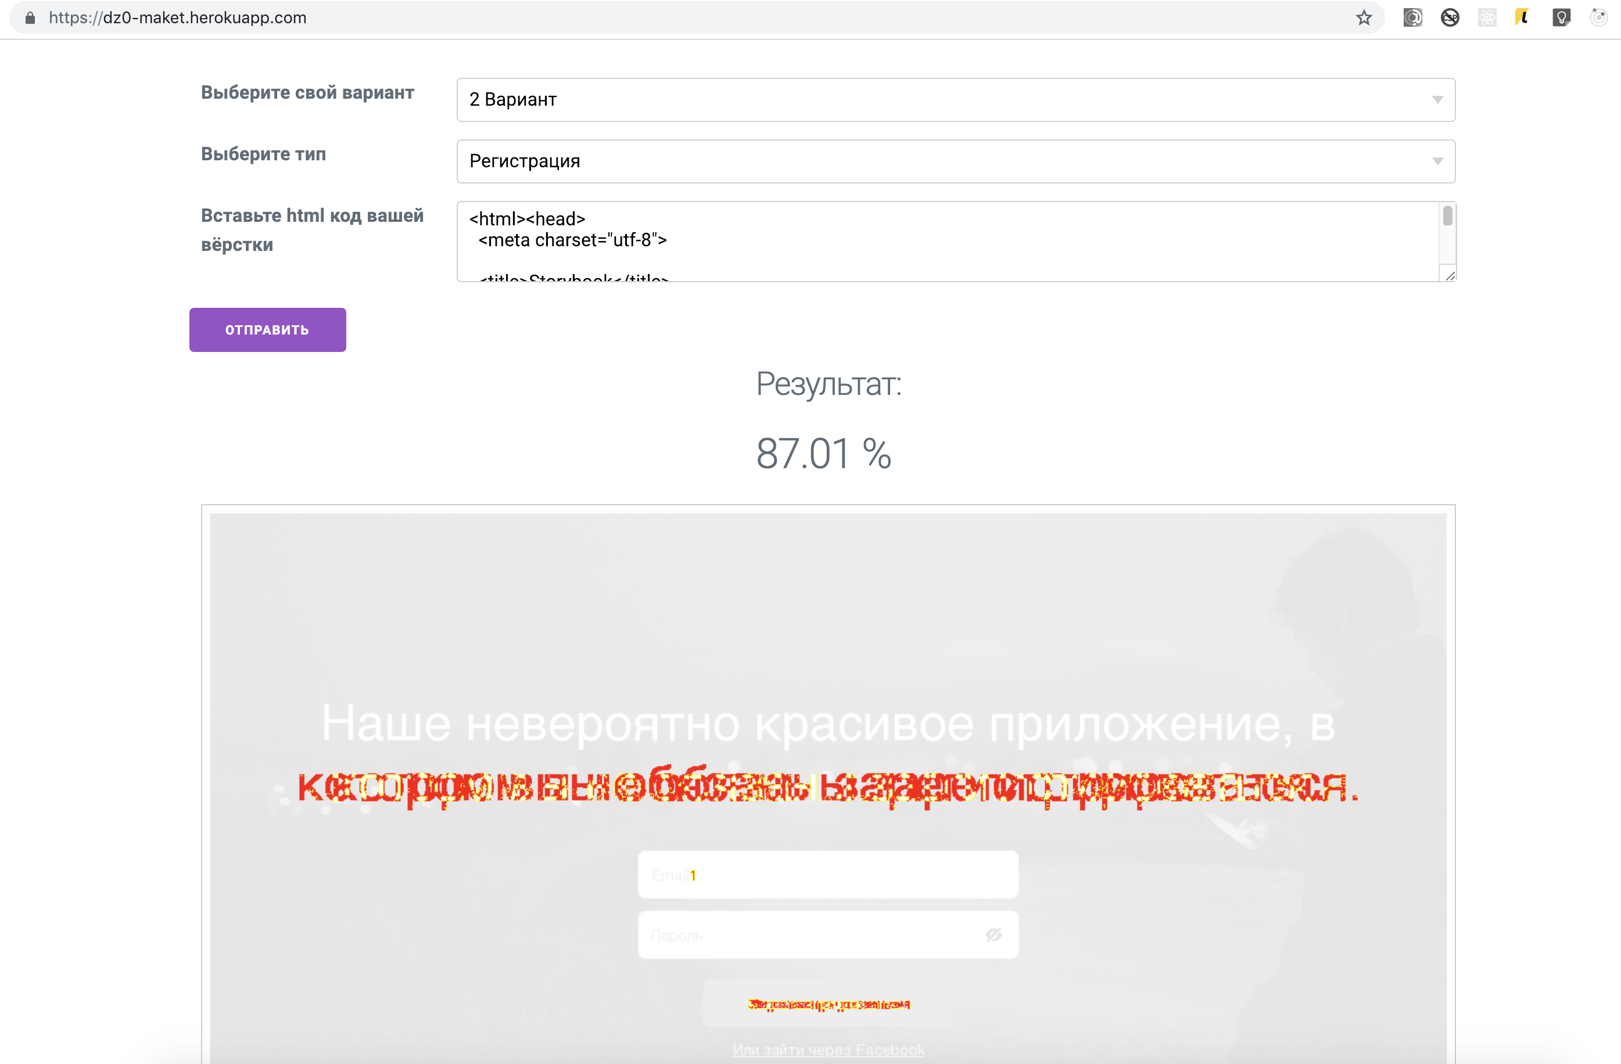This screenshot has width=1621, height=1064.
Task: Toggle password visibility eye icon
Action: 994,934
